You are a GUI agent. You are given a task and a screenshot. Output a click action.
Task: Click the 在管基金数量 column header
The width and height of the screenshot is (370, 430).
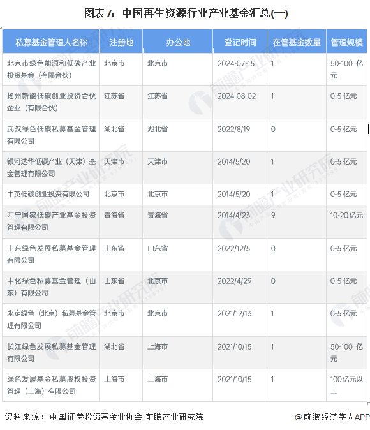[x=297, y=42]
